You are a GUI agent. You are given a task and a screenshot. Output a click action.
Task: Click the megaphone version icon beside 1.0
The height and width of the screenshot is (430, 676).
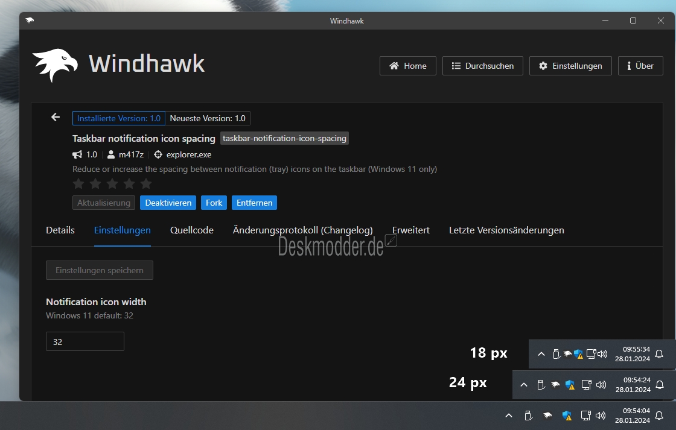pos(77,154)
